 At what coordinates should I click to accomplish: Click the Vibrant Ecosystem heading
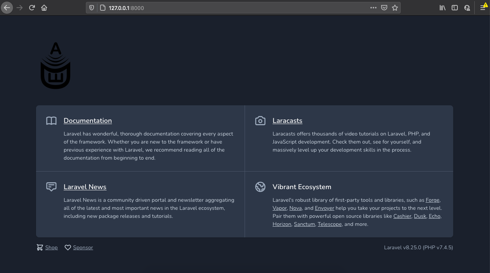pos(302,187)
